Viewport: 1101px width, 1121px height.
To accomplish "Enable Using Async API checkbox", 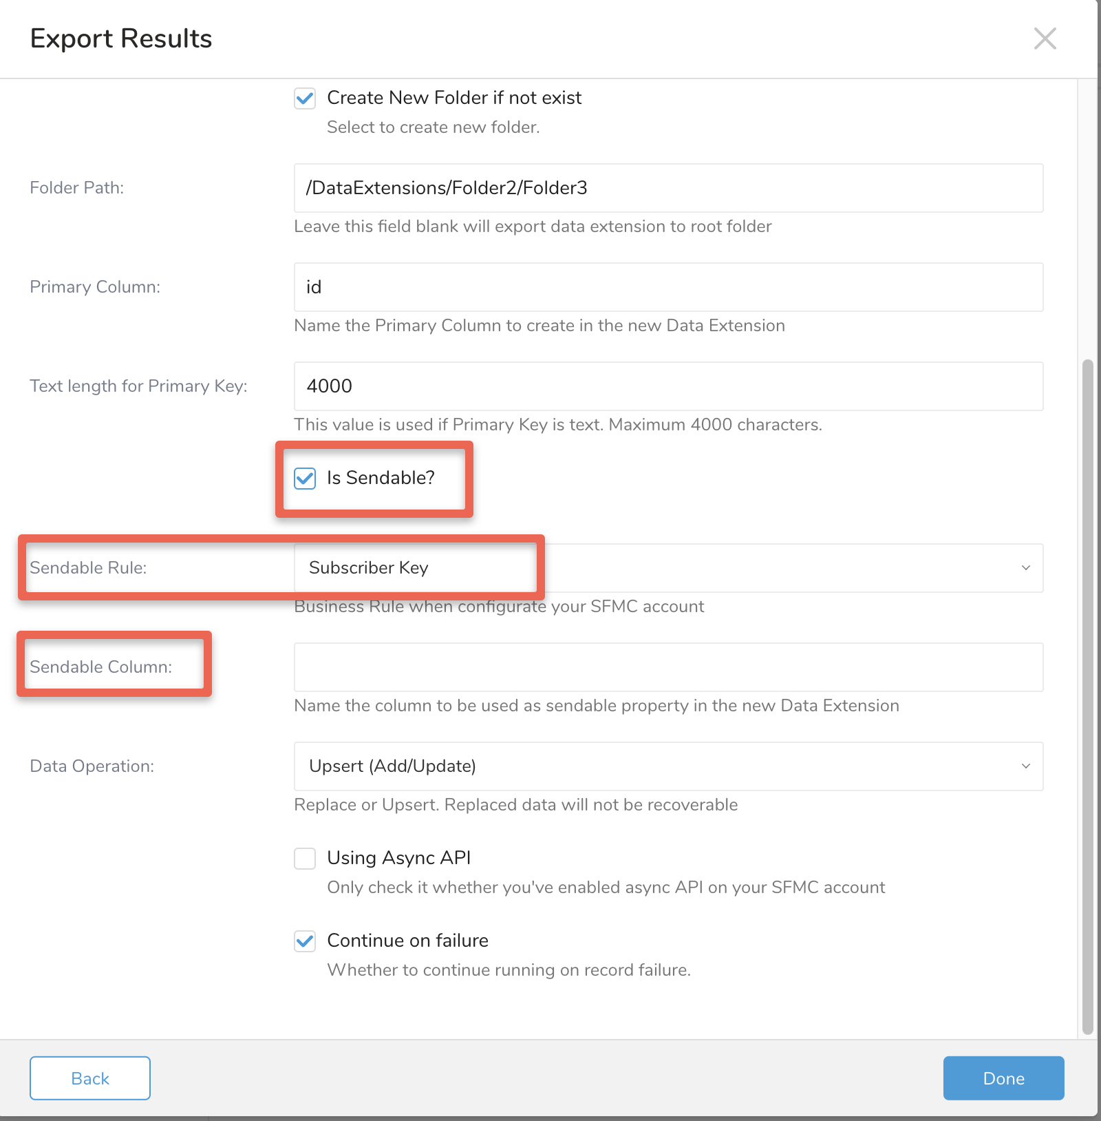I will click(x=305, y=859).
